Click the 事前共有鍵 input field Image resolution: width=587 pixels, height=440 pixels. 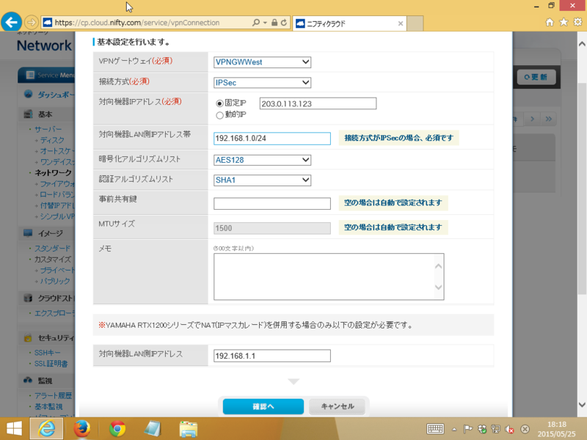271,203
